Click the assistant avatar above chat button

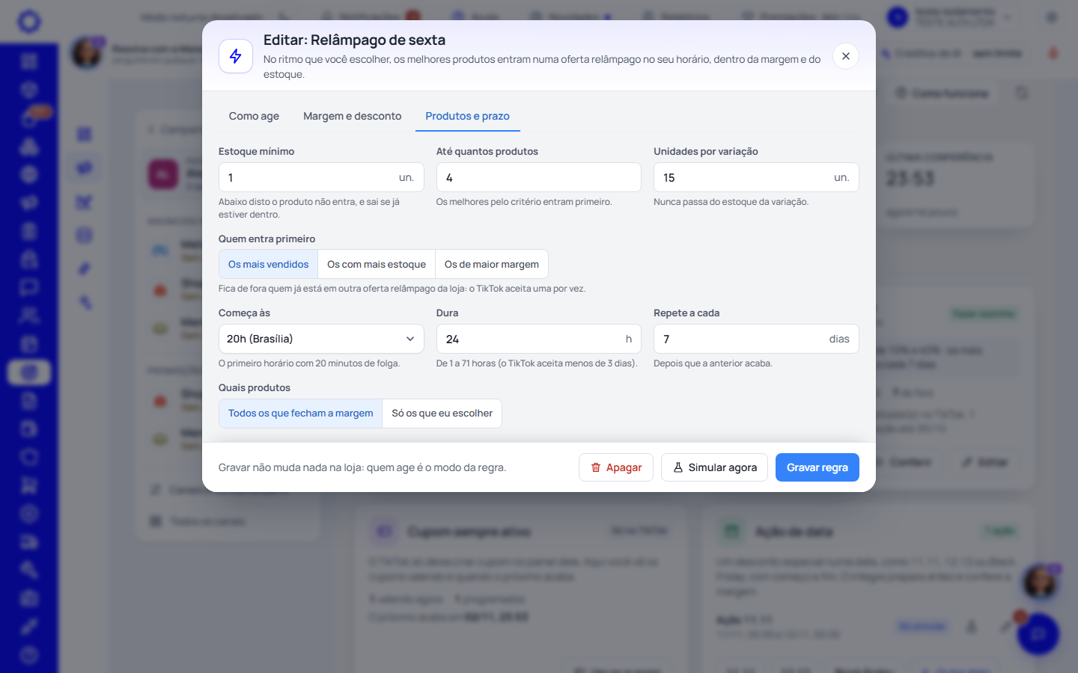click(x=1040, y=581)
